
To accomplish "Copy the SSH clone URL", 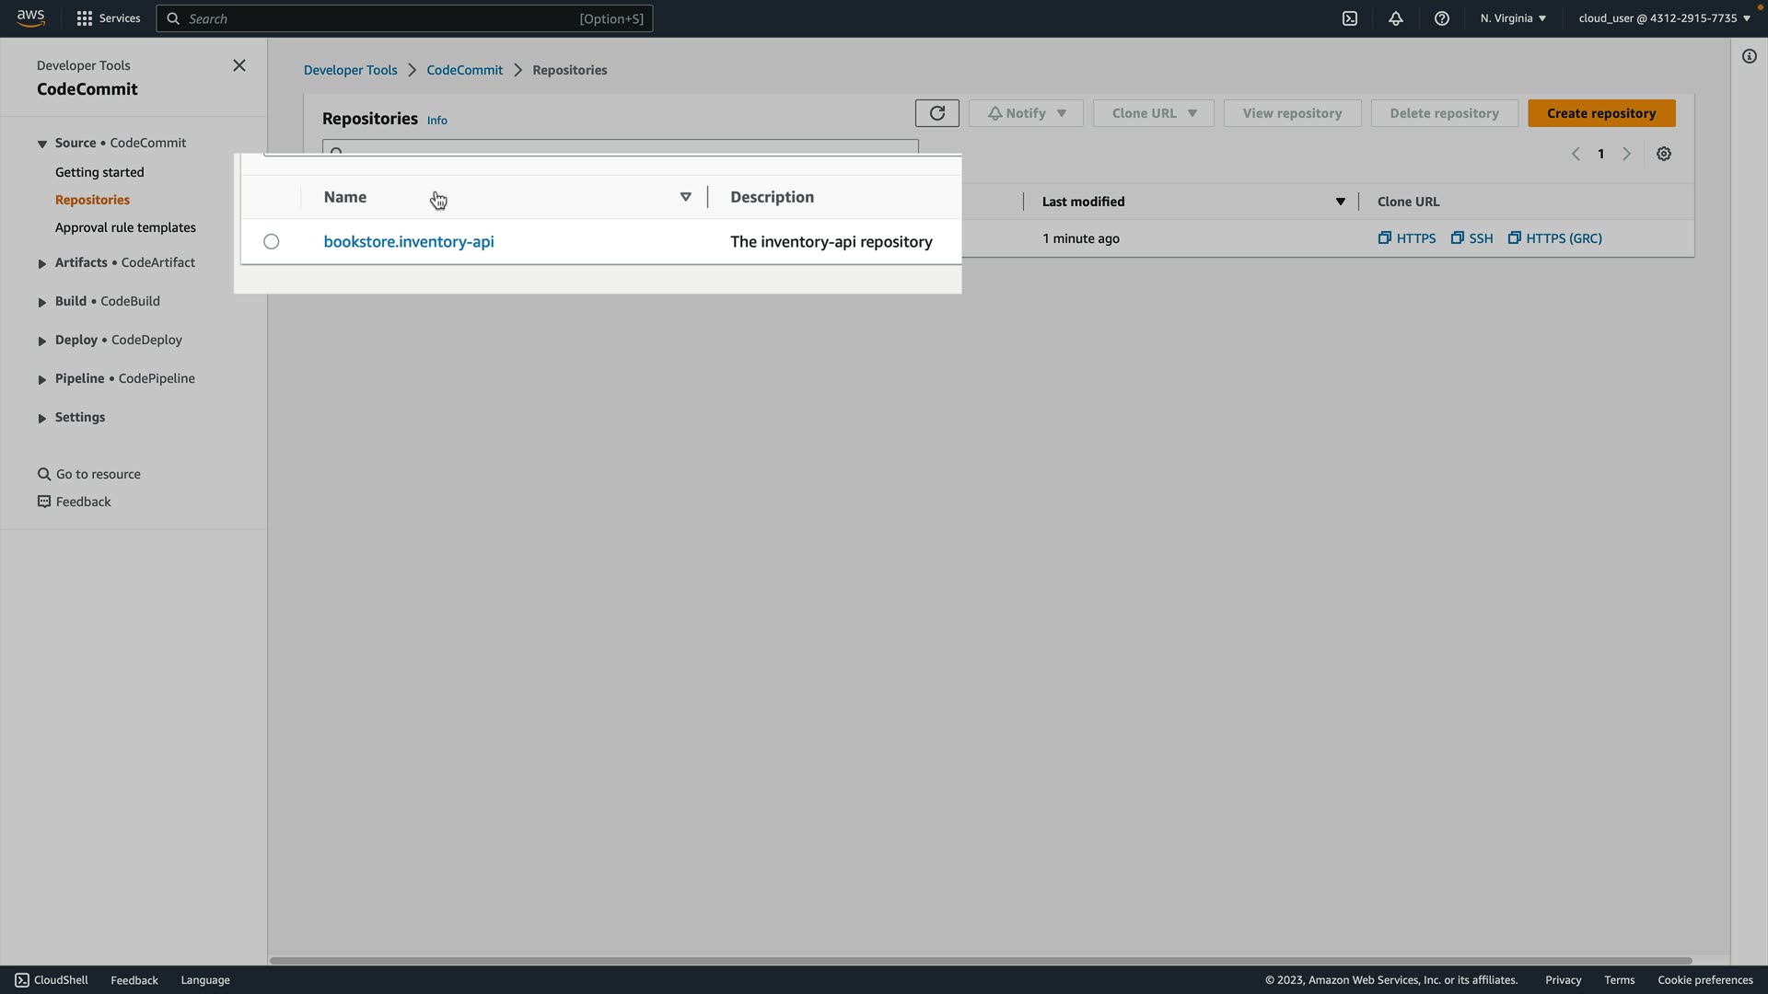I will 1472,238.
